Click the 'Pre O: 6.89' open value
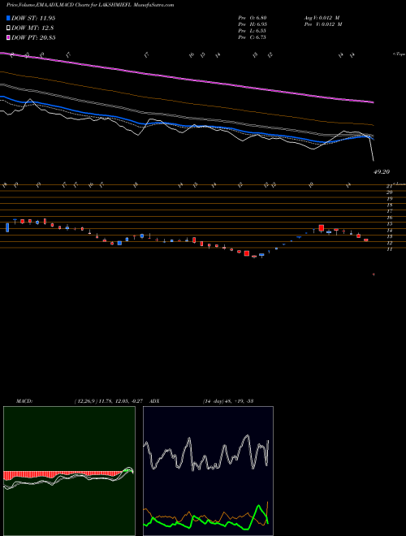 (x=253, y=17)
